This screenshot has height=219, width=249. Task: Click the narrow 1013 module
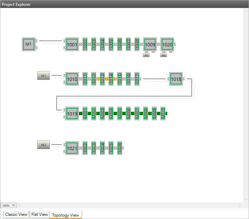point(102,79)
